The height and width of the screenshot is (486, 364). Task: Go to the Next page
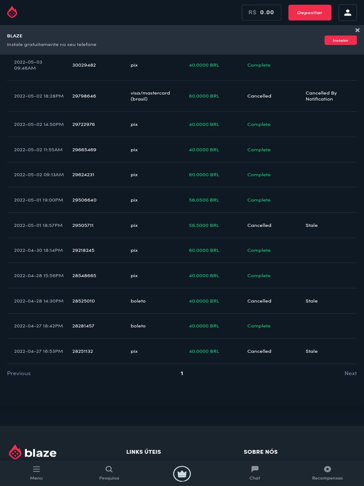350,374
